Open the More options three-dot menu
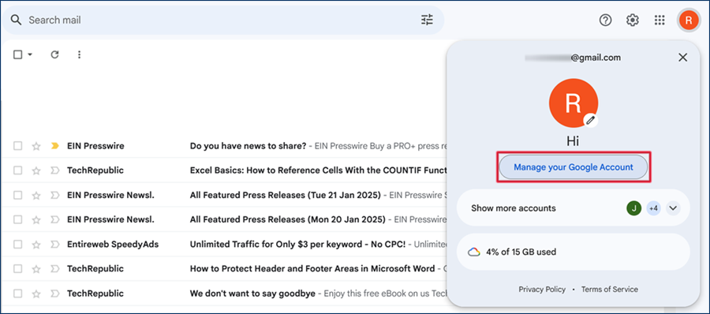 [x=79, y=54]
